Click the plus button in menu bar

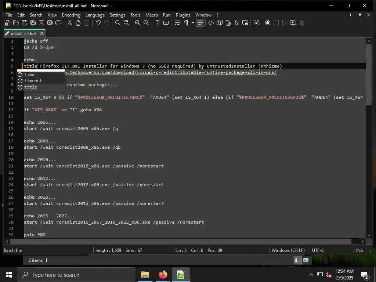[350, 15]
